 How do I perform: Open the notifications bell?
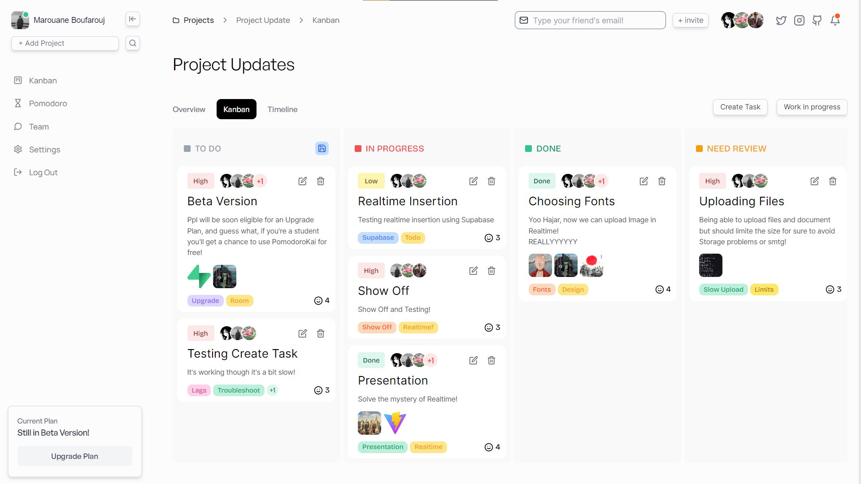835,21
